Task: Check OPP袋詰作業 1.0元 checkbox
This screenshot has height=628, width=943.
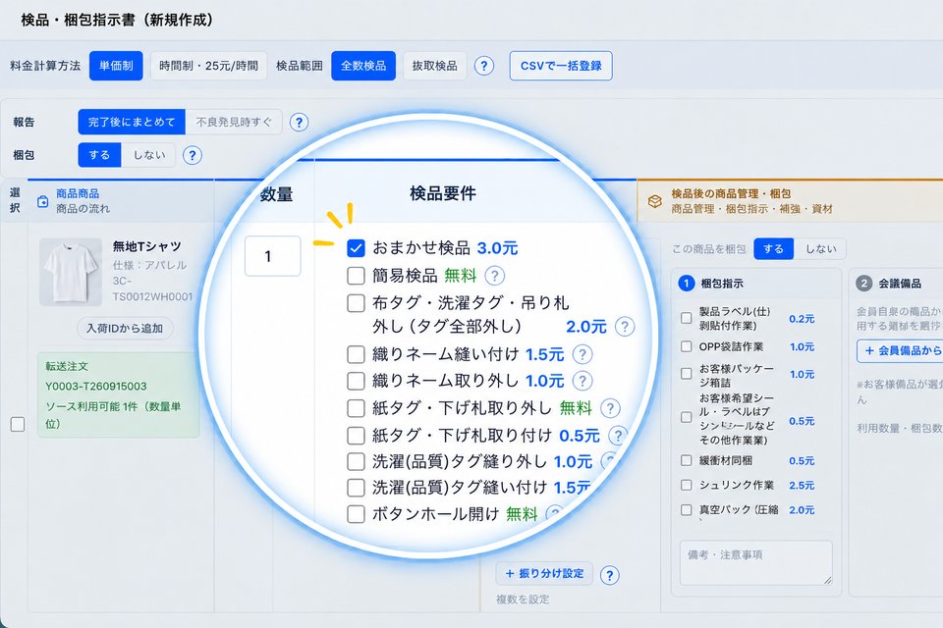Action: click(687, 346)
